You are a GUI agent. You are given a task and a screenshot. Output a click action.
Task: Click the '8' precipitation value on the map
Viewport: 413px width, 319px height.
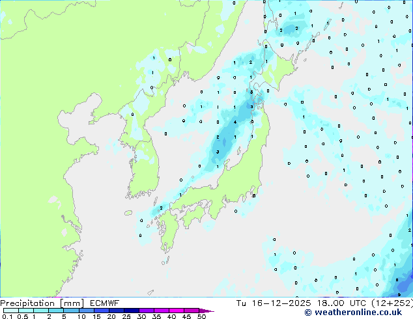click(x=397, y=280)
